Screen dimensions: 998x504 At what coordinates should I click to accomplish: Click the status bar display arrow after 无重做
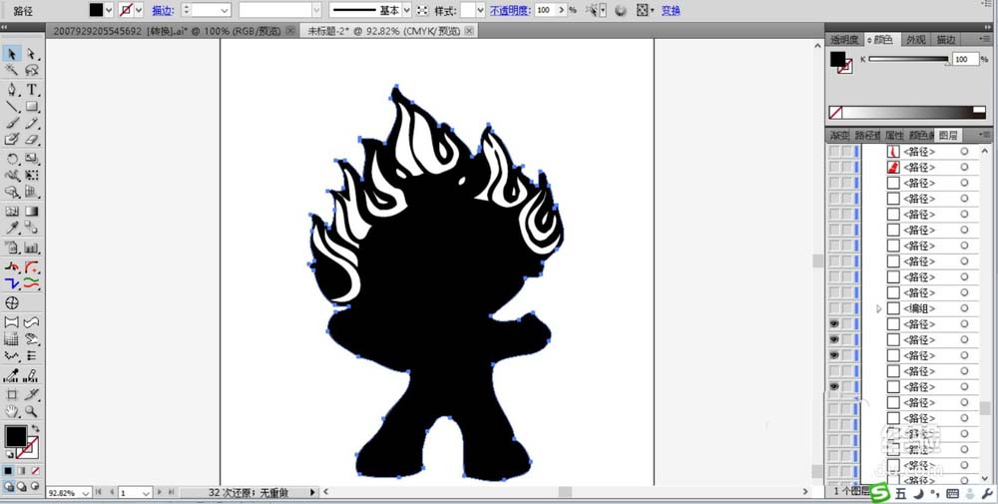pos(312,493)
